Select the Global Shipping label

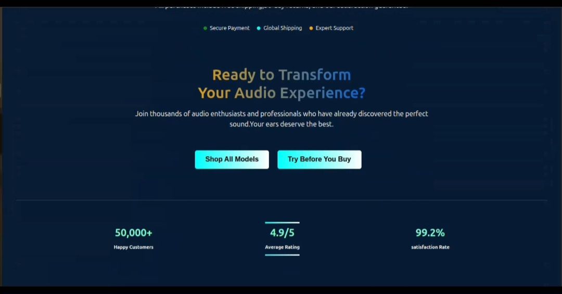click(283, 28)
